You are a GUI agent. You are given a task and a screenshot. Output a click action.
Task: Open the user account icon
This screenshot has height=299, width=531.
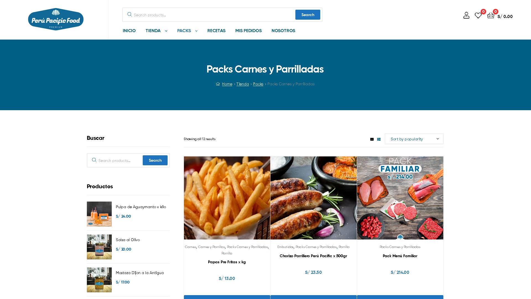tap(466, 15)
